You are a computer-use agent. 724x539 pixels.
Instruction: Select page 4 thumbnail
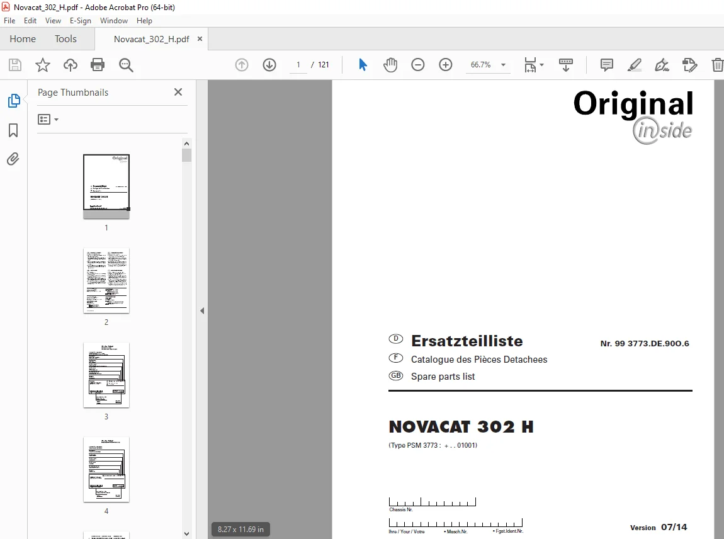pos(106,469)
